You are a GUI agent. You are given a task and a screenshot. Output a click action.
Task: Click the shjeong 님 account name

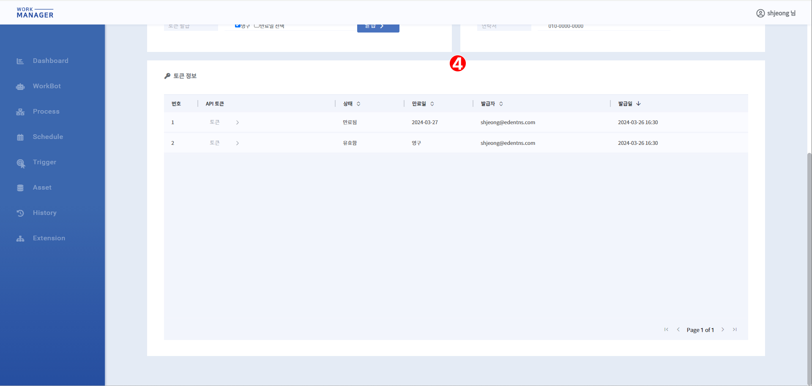click(x=781, y=13)
